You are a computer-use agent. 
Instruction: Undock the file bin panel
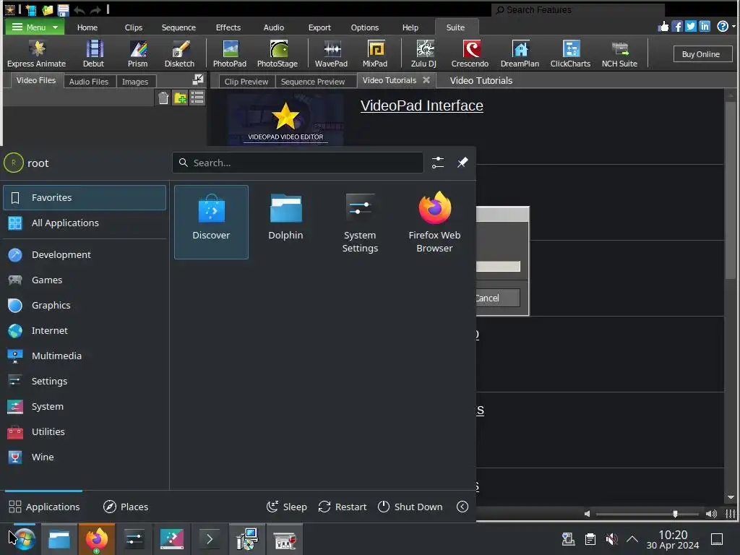point(198,79)
